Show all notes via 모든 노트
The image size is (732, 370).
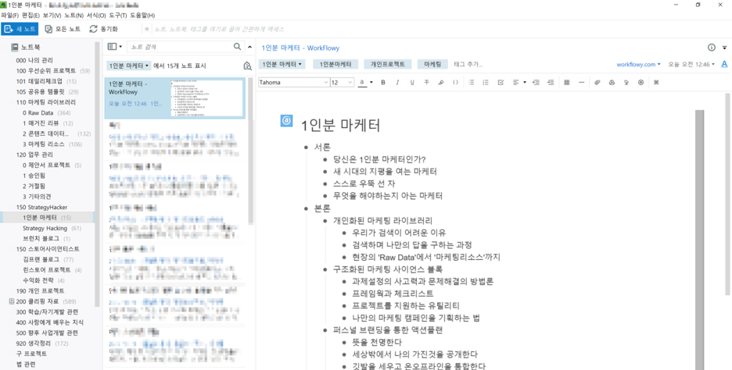pyautogui.click(x=63, y=29)
